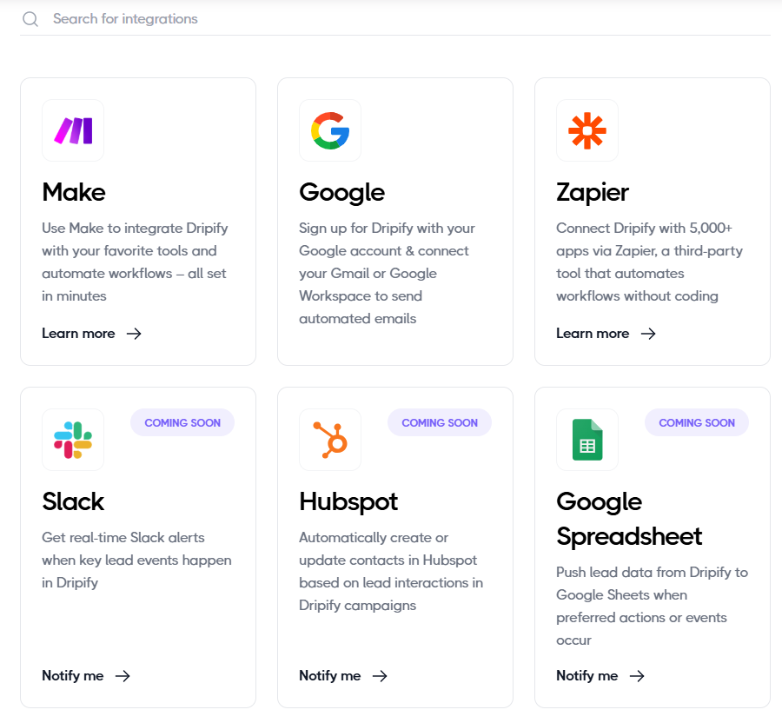Screen dimensions: 782x723
Task: Focus the Search for integrations field
Action: click(x=395, y=19)
